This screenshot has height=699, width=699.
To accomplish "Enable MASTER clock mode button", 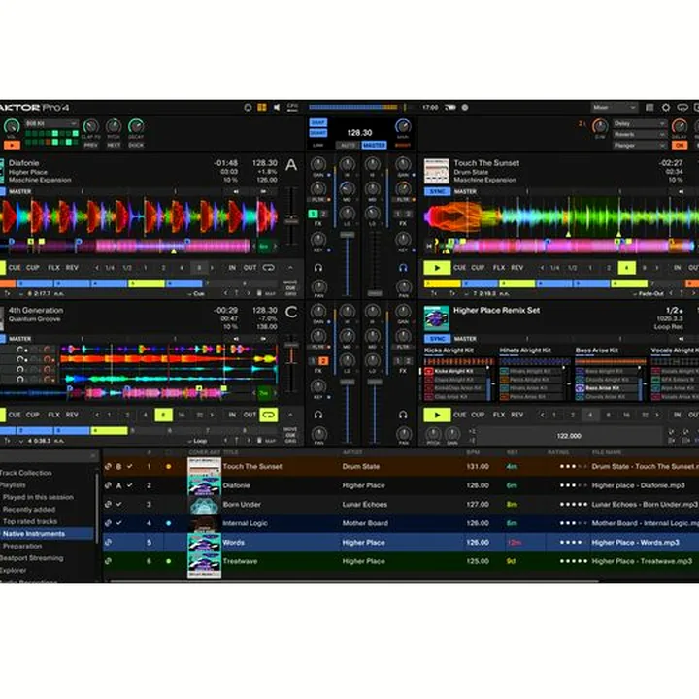I will pyautogui.click(x=374, y=145).
